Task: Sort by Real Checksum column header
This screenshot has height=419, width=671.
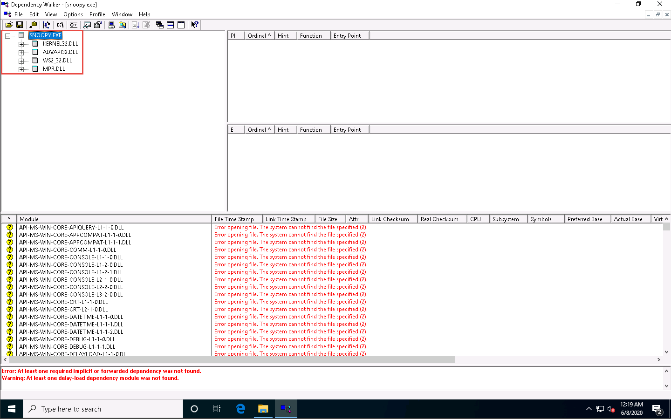Action: (x=442, y=219)
